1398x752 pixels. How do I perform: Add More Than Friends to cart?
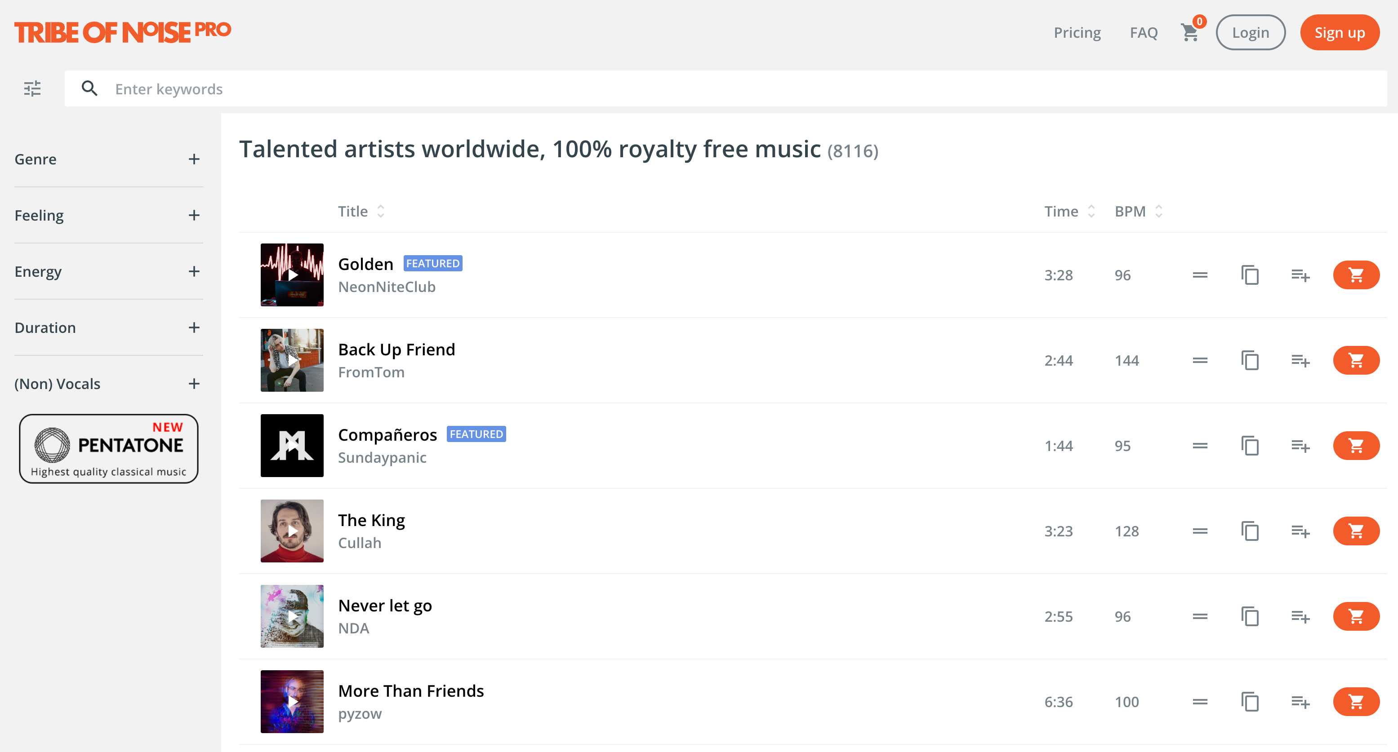[x=1356, y=702]
